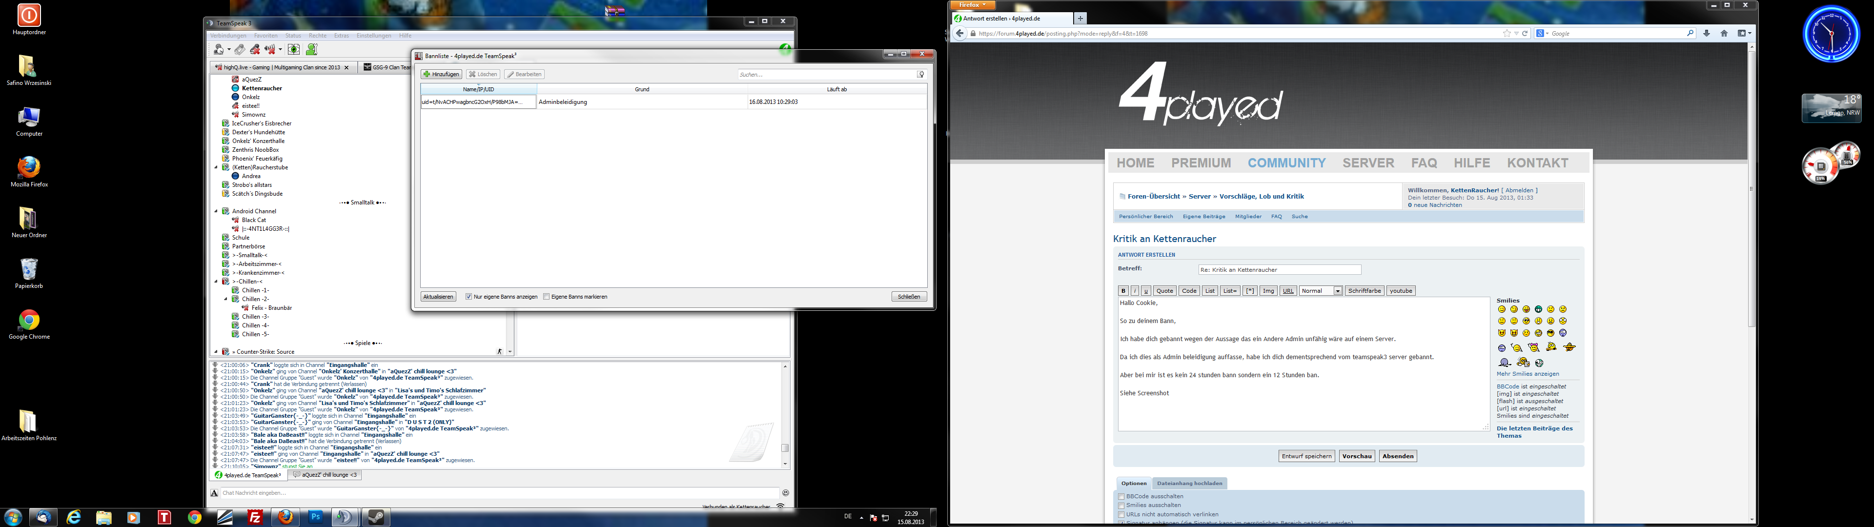Open the Verbindungen menu in TeamSpeak
This screenshot has width=1874, height=527.
coord(228,36)
